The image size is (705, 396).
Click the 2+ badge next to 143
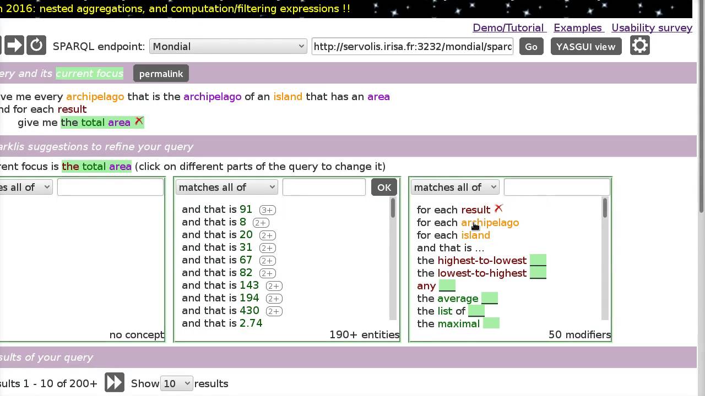(x=274, y=286)
